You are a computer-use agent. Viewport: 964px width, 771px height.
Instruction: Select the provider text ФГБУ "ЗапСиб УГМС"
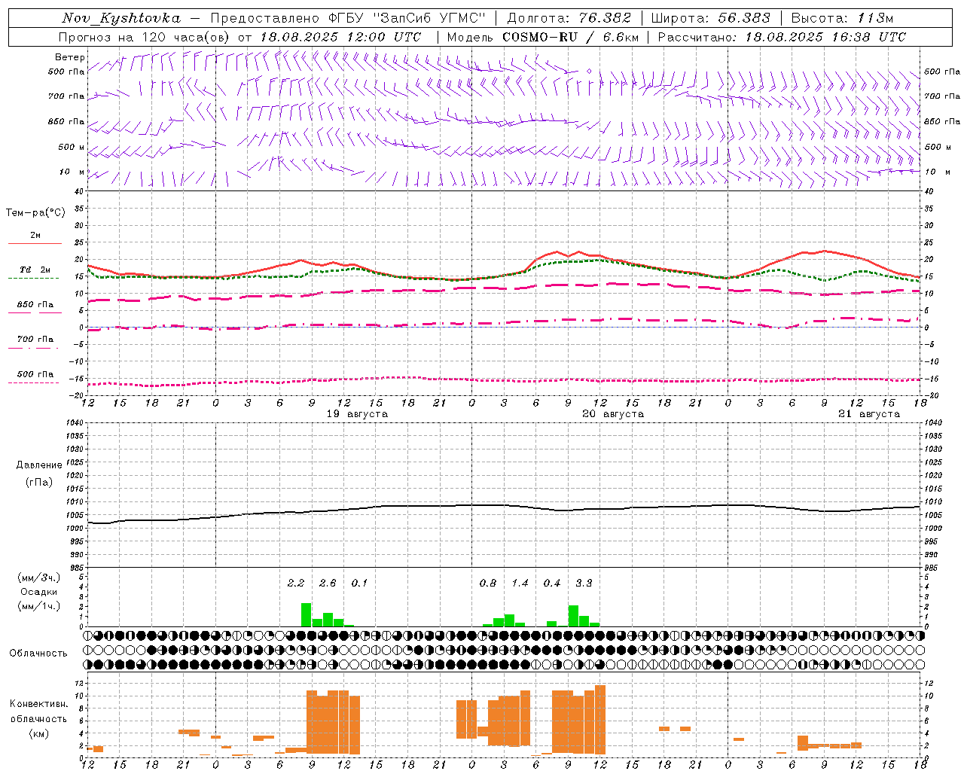(408, 18)
